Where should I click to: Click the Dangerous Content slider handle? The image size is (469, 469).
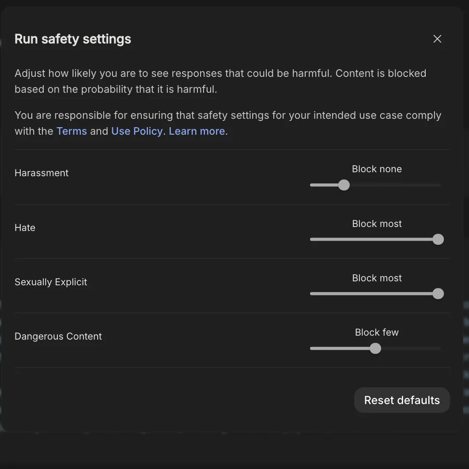click(375, 348)
